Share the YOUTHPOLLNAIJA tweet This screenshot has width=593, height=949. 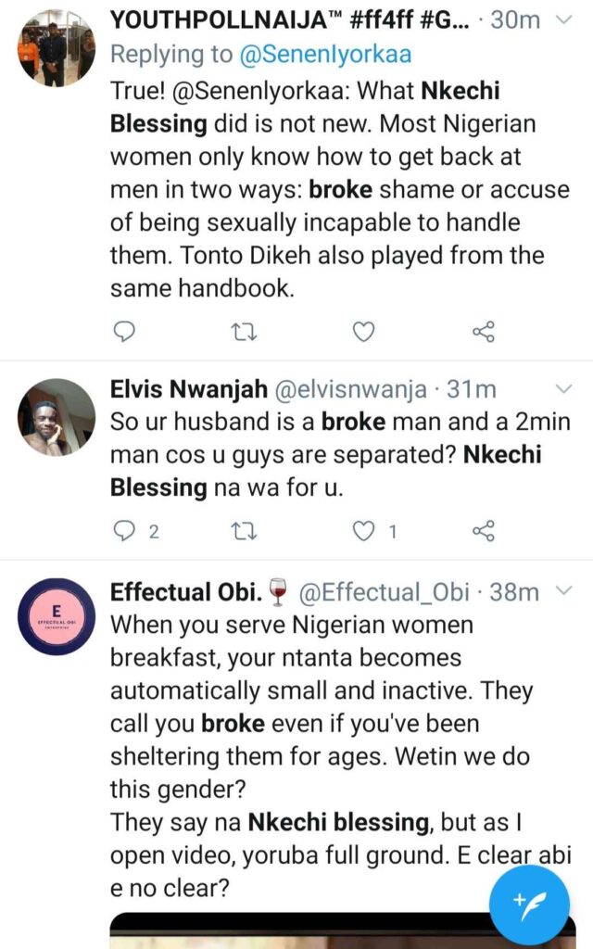[484, 331]
